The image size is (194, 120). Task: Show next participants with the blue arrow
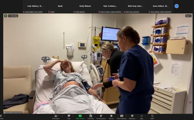coord(177,6)
